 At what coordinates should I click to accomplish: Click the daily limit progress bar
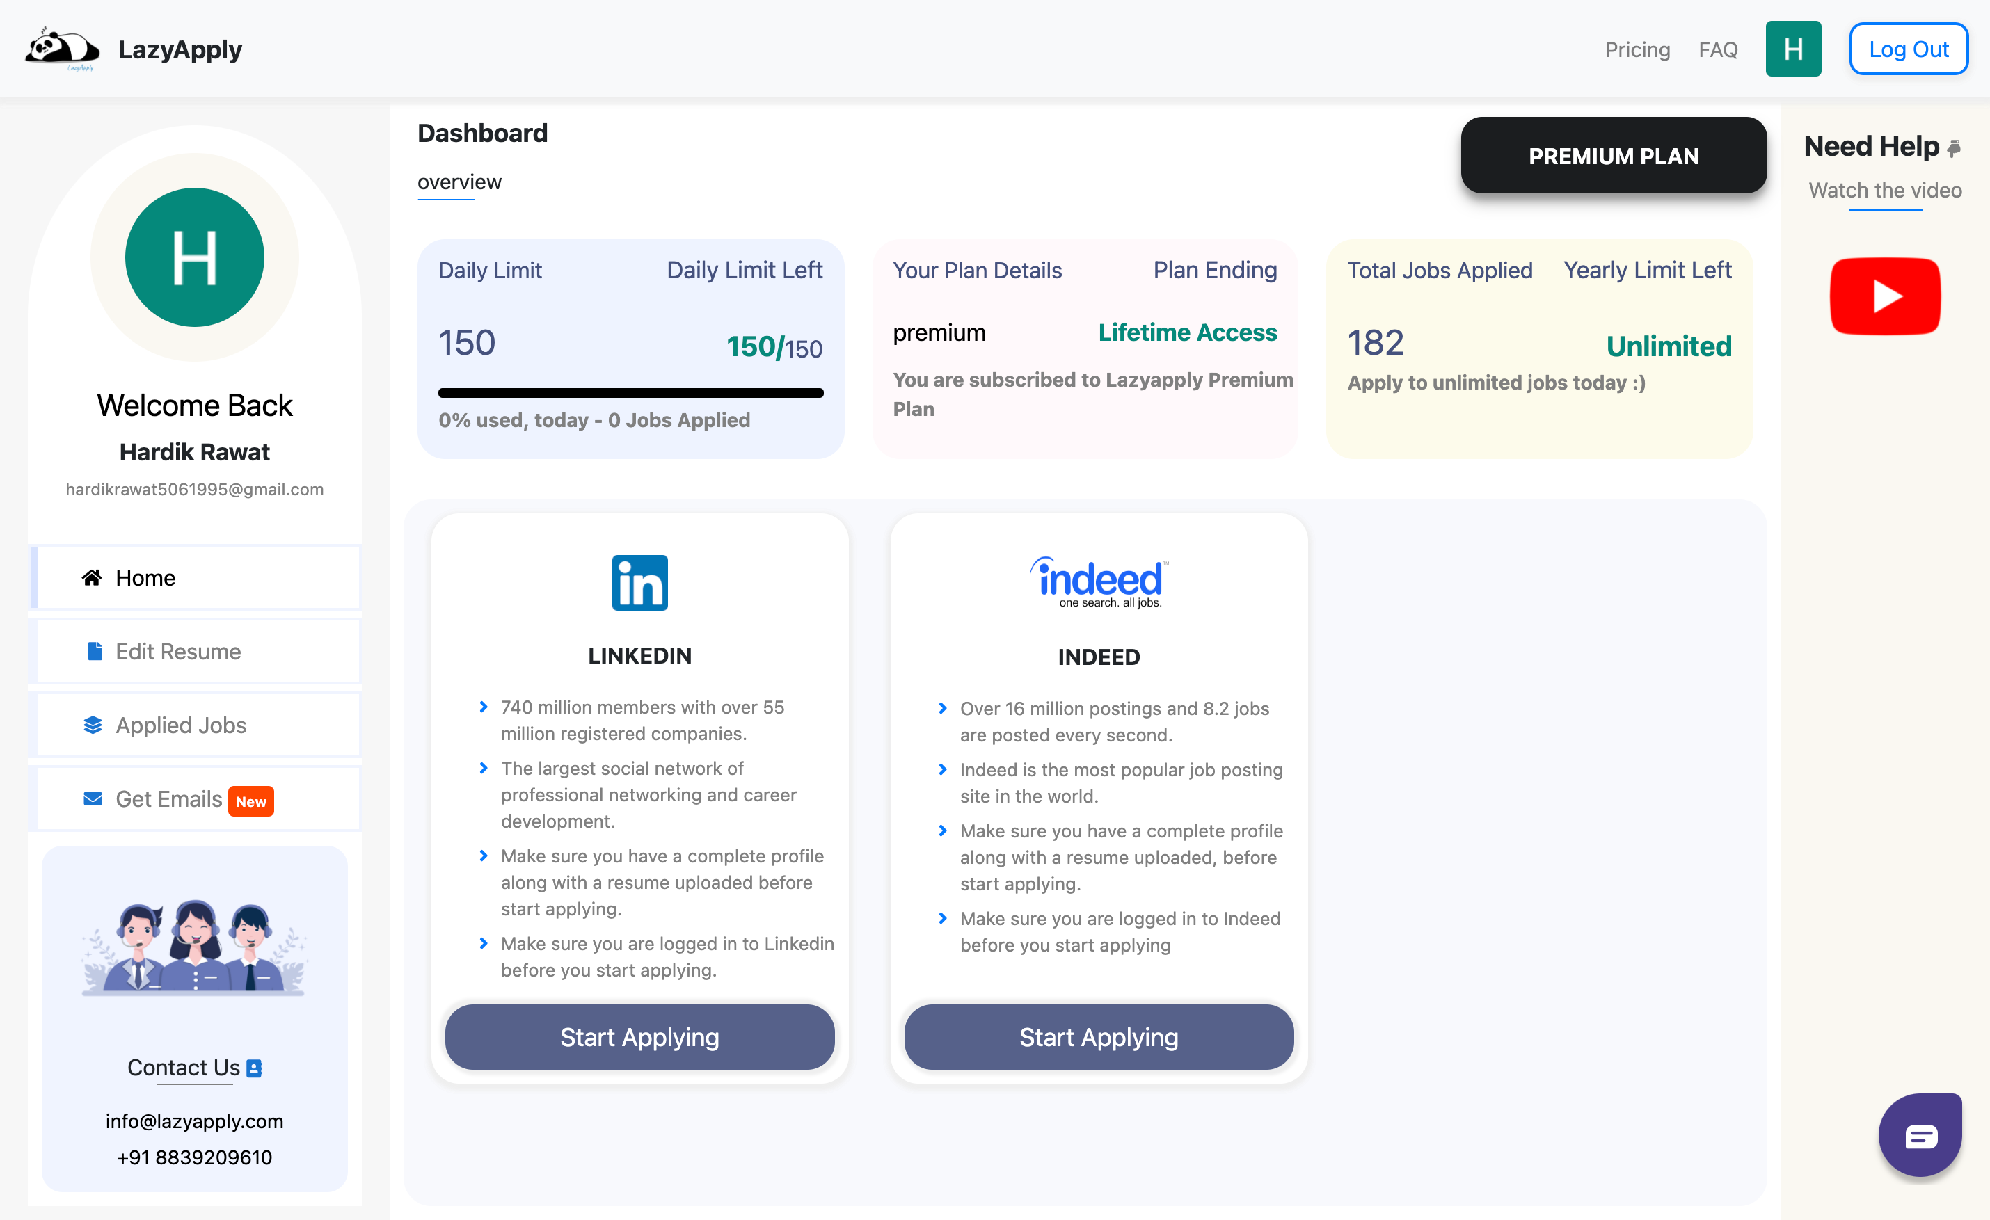(630, 393)
